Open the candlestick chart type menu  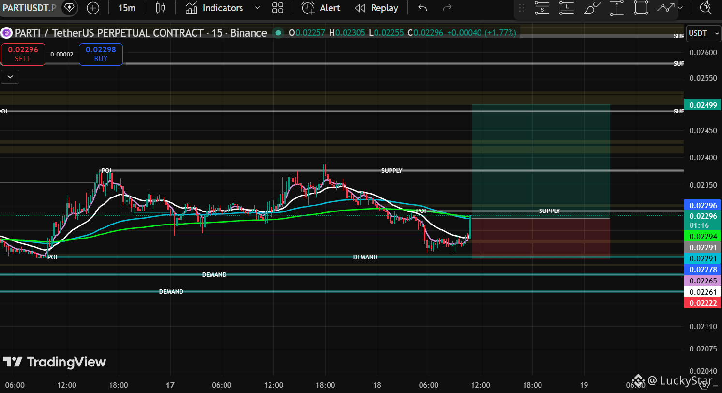coord(160,8)
